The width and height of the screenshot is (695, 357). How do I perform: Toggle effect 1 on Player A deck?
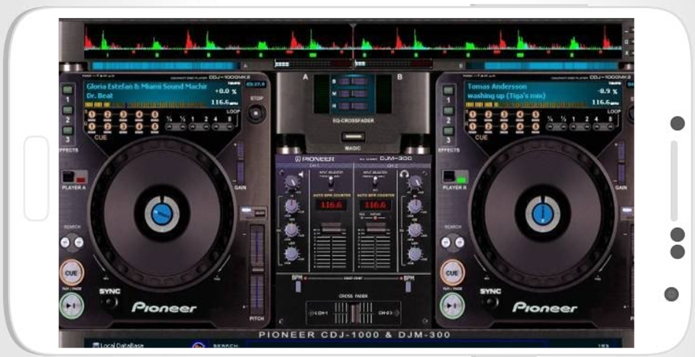click(x=67, y=90)
